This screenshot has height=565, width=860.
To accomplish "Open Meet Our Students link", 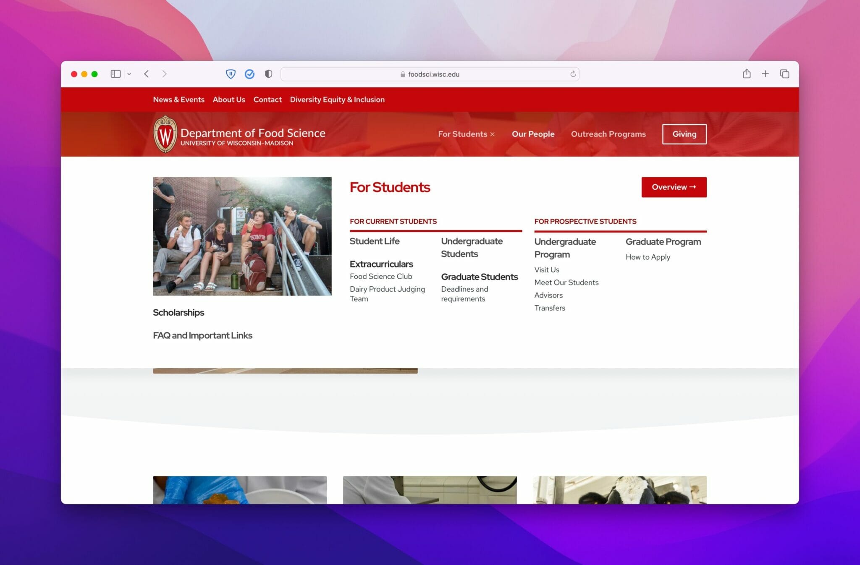I will [566, 282].
